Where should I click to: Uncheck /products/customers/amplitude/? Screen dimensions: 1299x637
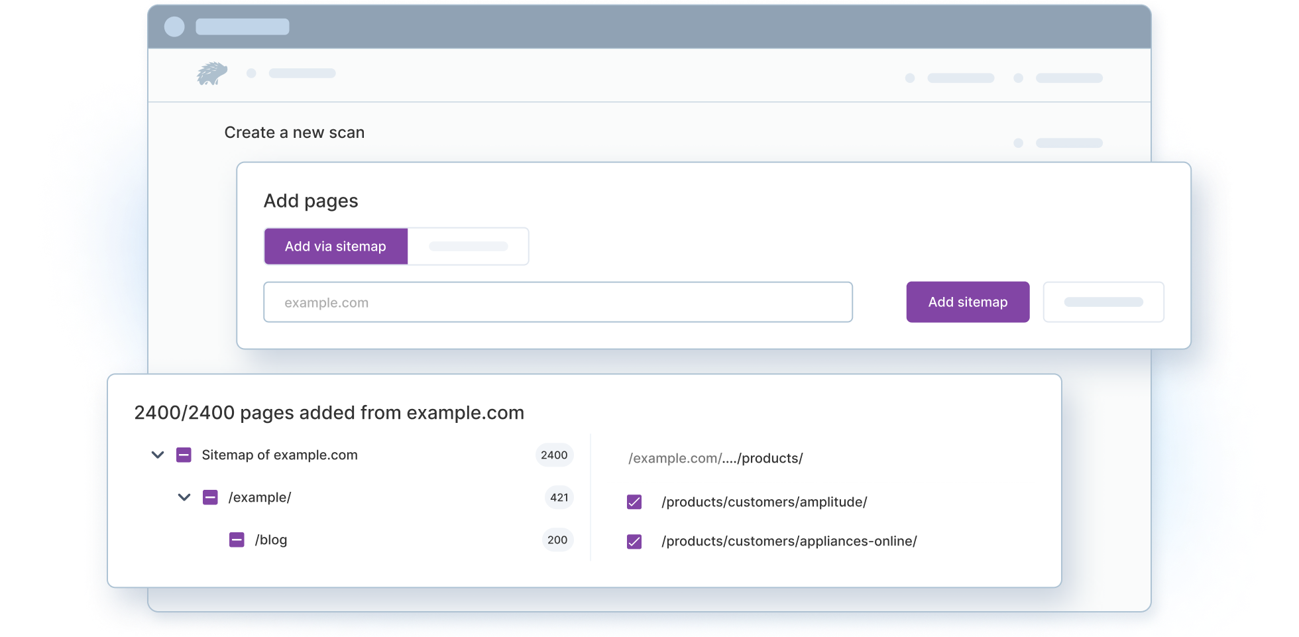pyautogui.click(x=634, y=502)
